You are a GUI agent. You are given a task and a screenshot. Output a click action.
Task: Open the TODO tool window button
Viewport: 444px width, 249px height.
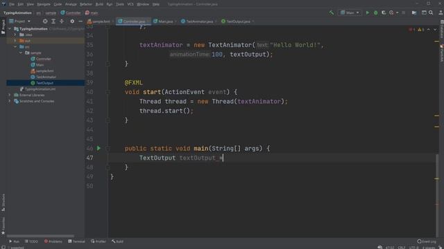point(31,241)
